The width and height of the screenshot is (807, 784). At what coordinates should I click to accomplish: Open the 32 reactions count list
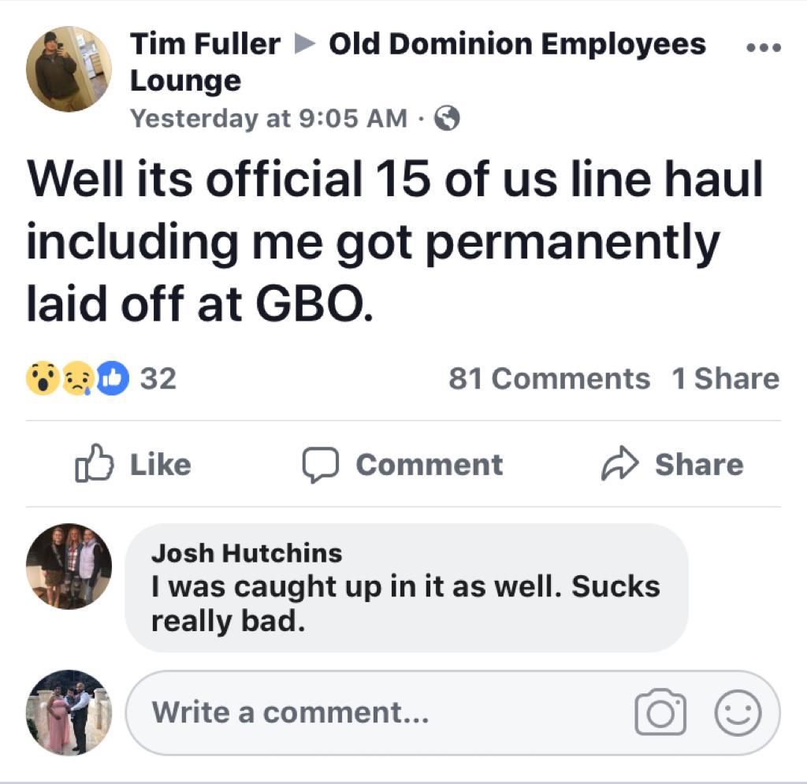(x=158, y=379)
